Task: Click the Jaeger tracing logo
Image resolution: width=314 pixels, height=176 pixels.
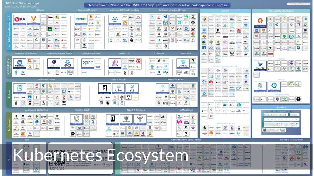Action: pyautogui.click(x=260, y=87)
